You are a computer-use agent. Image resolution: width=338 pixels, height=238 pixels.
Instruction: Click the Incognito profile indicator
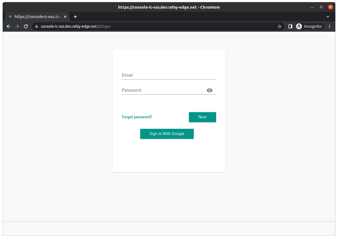click(310, 26)
